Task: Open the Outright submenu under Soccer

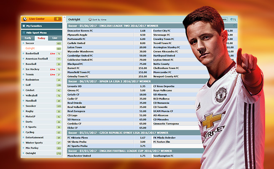Action: tap(30, 48)
